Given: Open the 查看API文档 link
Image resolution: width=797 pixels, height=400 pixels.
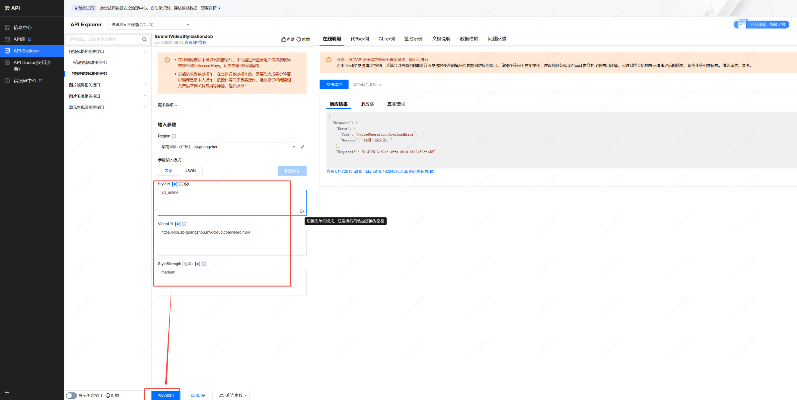Looking at the screenshot, I should point(195,43).
